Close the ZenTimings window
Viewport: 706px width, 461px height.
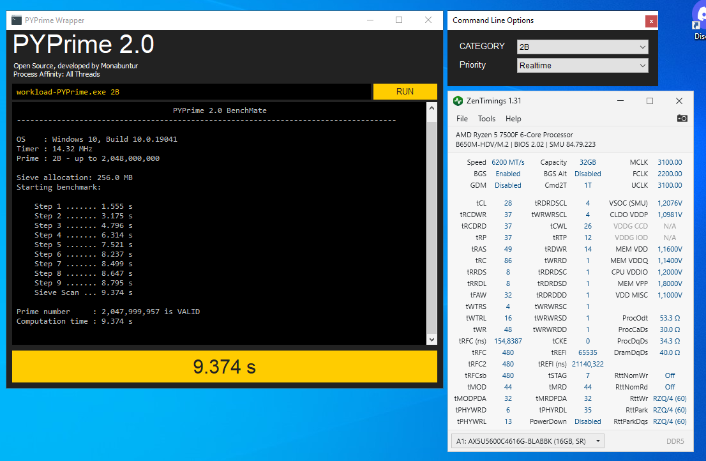(x=679, y=101)
